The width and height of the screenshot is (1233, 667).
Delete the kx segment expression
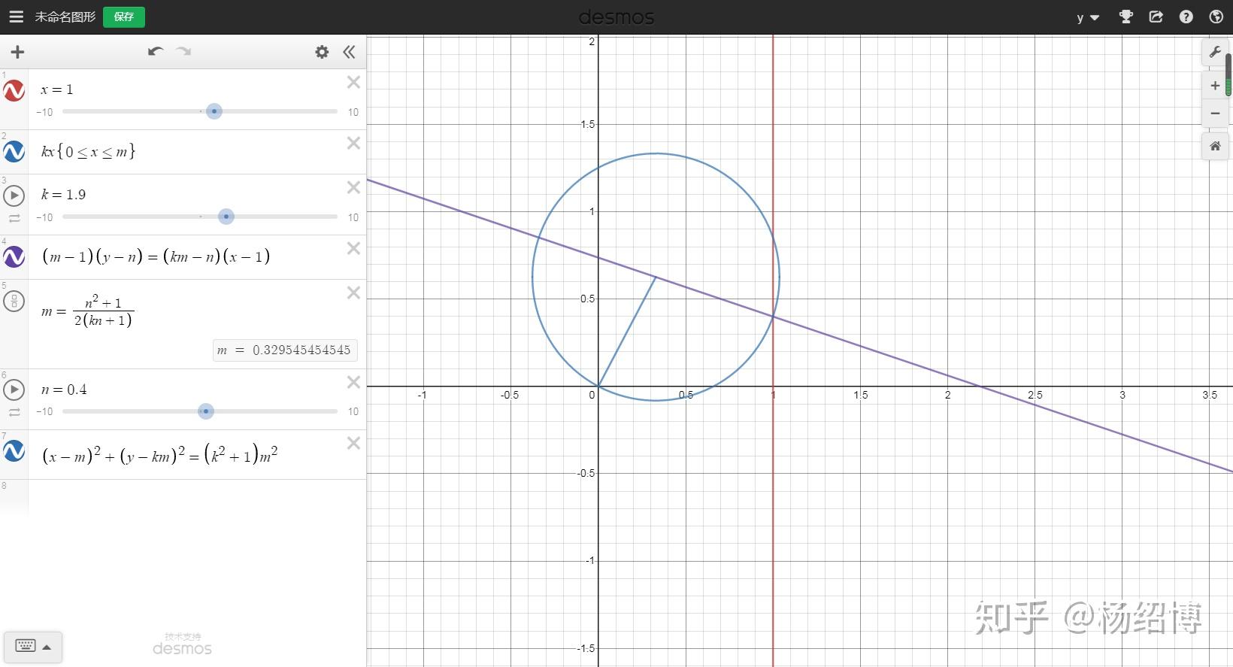click(x=353, y=143)
